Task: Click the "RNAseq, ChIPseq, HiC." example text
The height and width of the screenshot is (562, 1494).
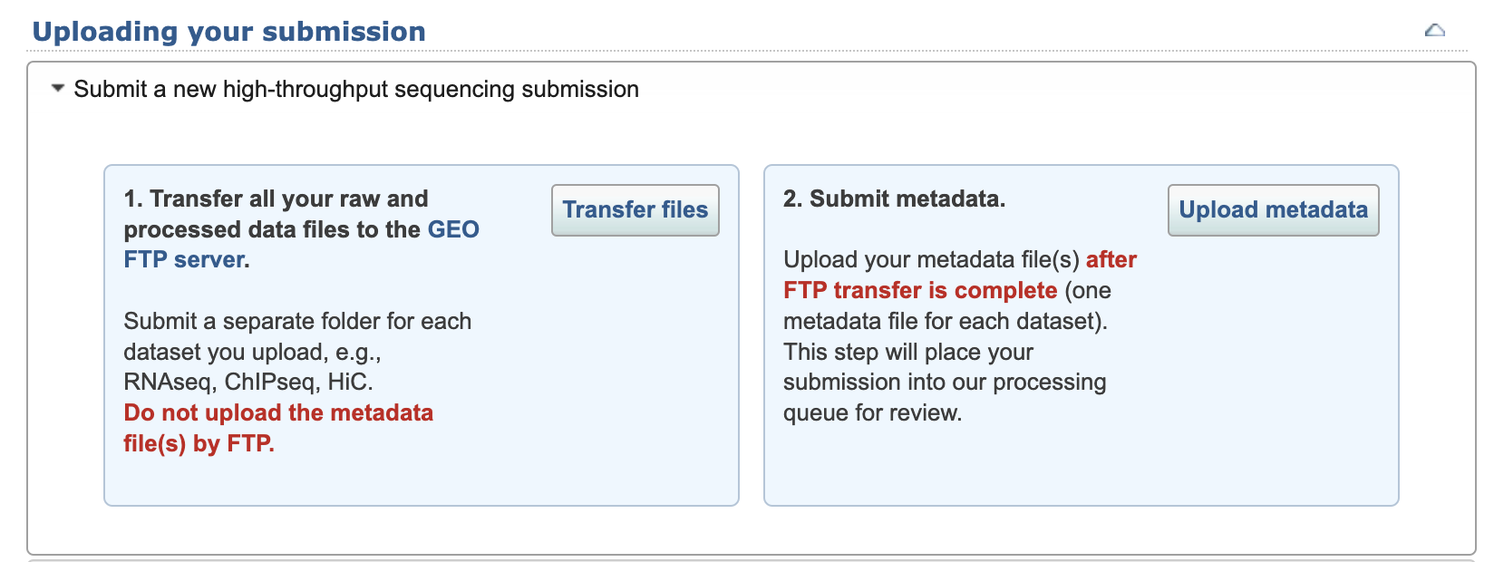Action: pos(248,383)
